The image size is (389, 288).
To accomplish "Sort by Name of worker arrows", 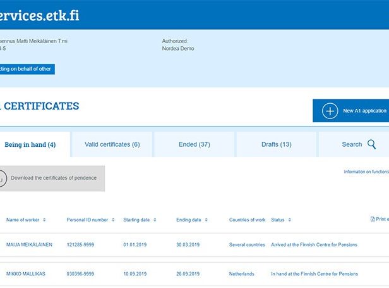I will click(44, 220).
